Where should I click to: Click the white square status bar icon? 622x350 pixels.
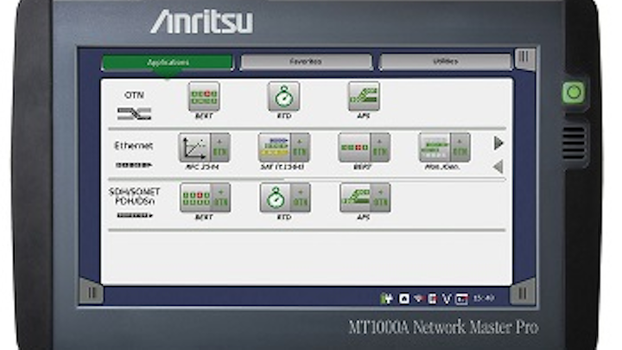point(403,298)
